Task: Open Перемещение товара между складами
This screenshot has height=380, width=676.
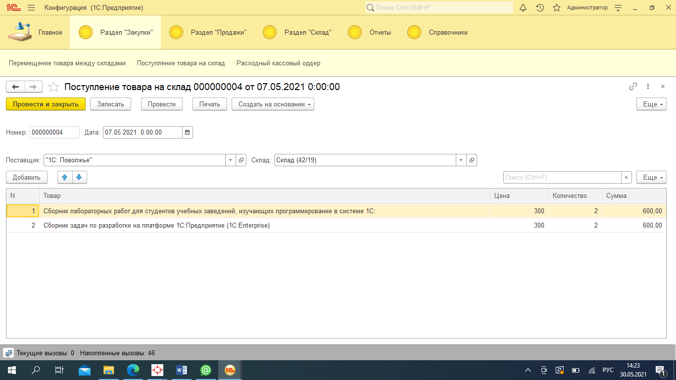Action: pyautogui.click(x=67, y=63)
